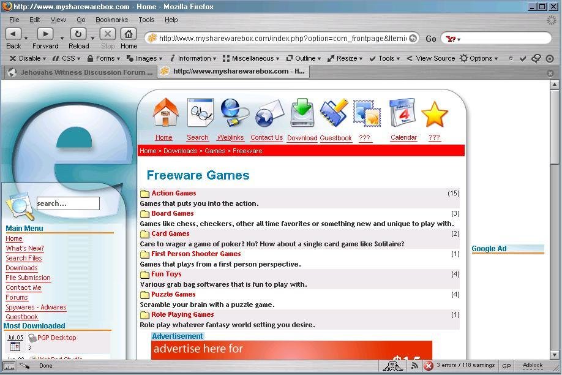Open the Edit menu

[35, 20]
